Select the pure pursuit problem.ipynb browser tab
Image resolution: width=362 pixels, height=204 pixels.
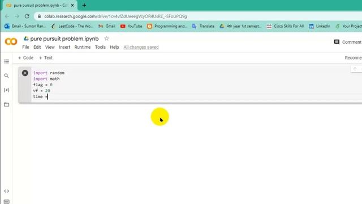pos(40,5)
